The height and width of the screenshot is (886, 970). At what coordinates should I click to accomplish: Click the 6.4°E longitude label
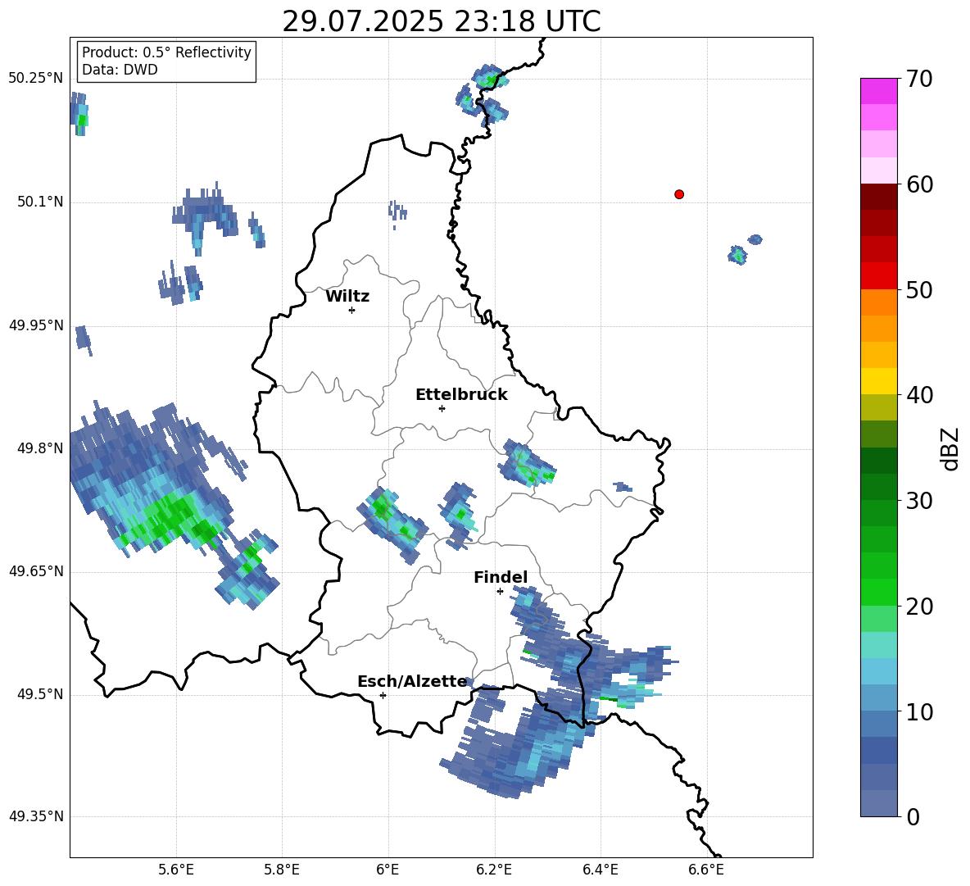pyautogui.click(x=600, y=870)
